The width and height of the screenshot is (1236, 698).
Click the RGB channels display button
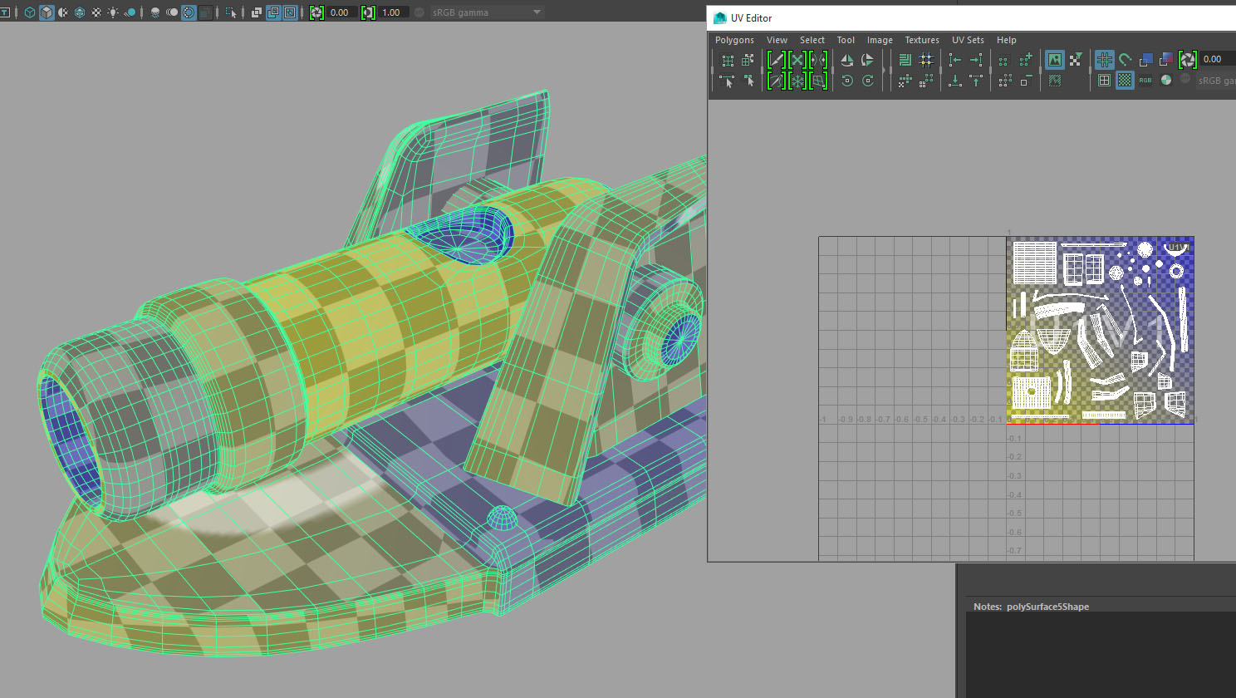click(x=1145, y=81)
